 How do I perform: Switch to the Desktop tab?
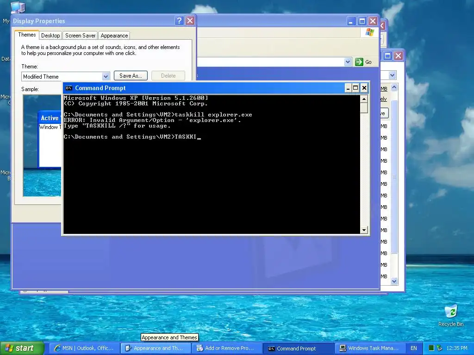(x=50, y=35)
